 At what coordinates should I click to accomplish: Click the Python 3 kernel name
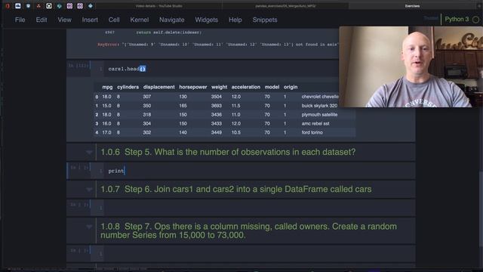coord(457,19)
